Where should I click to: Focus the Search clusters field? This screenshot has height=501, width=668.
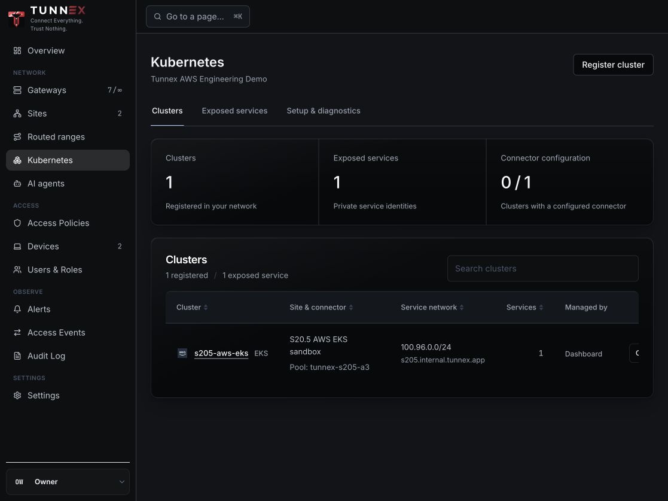click(543, 269)
